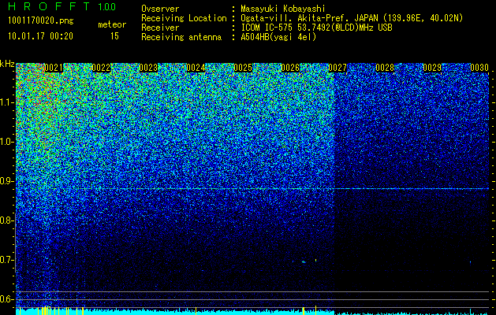This screenshot has height=315, width=496.
Task: Click the Receiving Location label
Action: point(184,18)
